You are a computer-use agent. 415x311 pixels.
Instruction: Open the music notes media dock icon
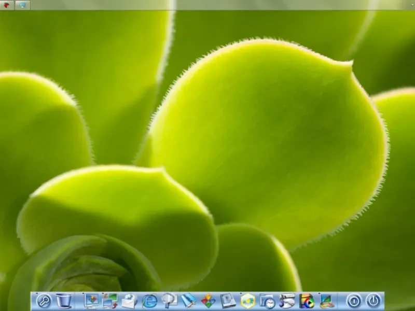pos(287,301)
